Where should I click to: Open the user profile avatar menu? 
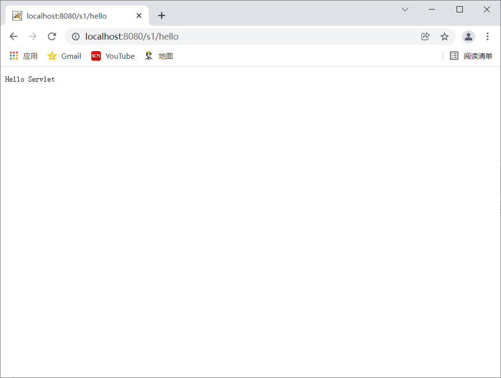pos(469,36)
